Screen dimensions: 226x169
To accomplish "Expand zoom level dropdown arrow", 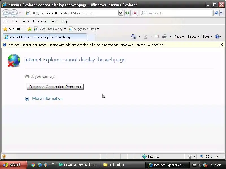I will pyautogui.click(x=217, y=157).
